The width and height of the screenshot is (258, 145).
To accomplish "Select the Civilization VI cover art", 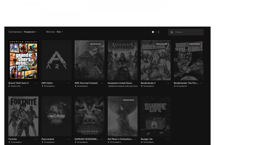I will click(x=123, y=116).
